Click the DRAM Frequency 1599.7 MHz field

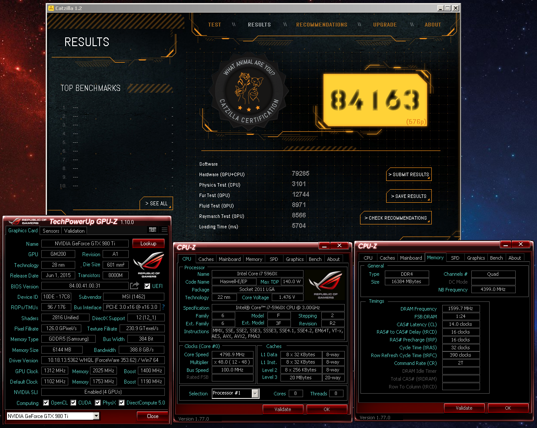461,308
